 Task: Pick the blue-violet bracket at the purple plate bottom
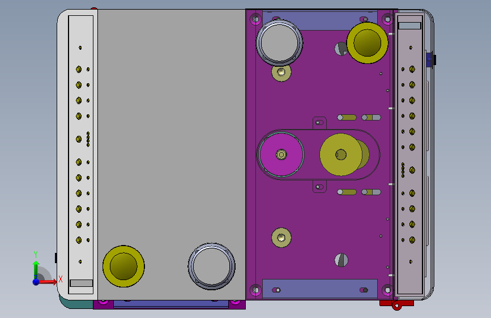point(320,289)
